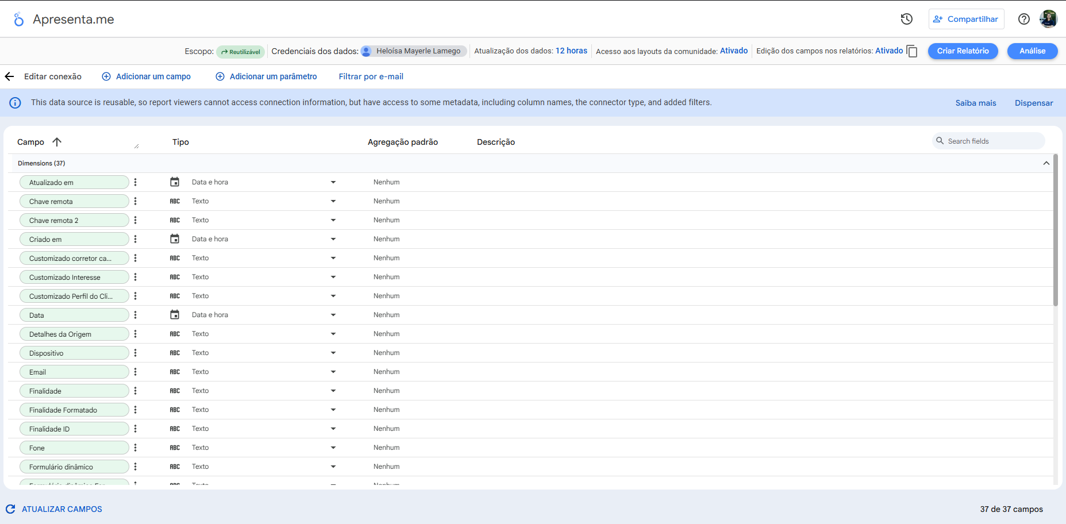Toggle report field editing Ativado
This screenshot has height=524, width=1066.
point(888,51)
